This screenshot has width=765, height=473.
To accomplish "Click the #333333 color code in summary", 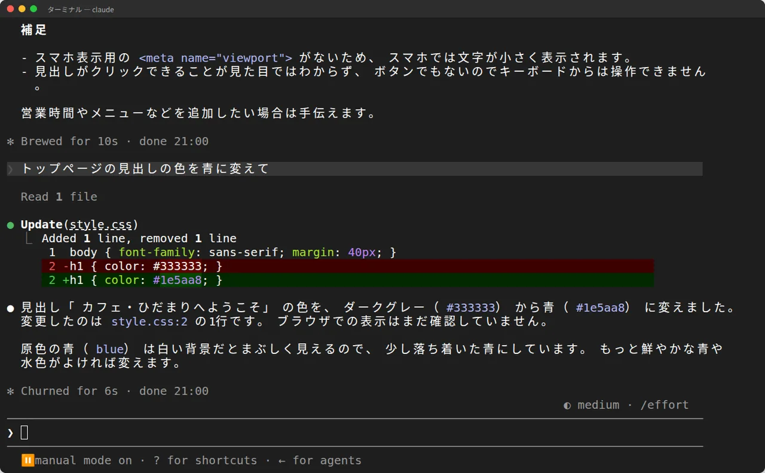I will coord(471,308).
